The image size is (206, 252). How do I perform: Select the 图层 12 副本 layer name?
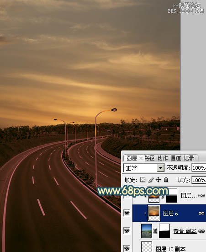tap(171, 249)
